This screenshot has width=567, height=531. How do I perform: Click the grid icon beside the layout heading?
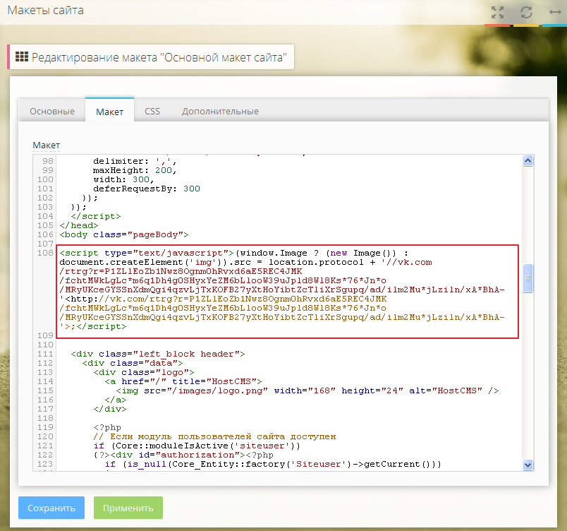click(x=21, y=57)
